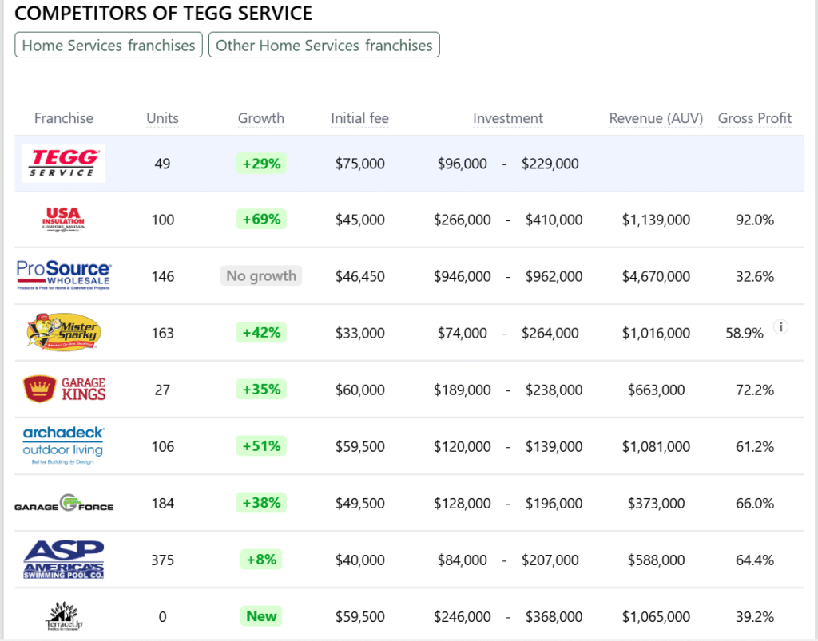Image resolution: width=818 pixels, height=641 pixels.
Task: Open the Garage Kings logo
Action: pos(64,389)
